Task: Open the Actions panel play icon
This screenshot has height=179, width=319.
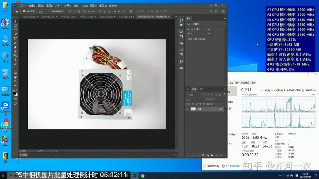Action: tap(181, 25)
